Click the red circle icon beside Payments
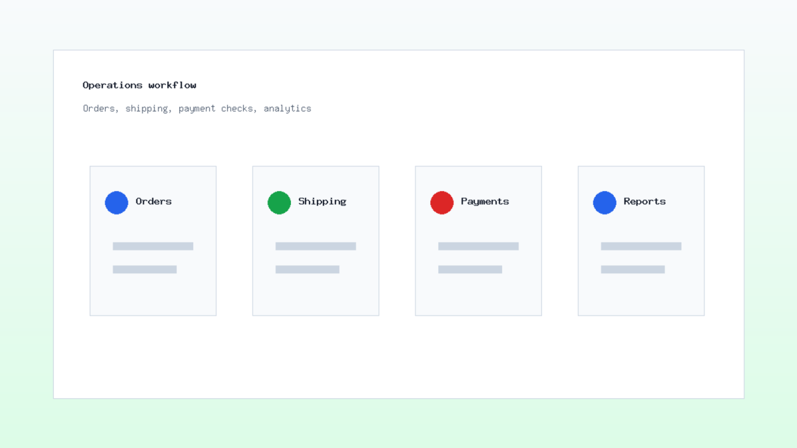The width and height of the screenshot is (797, 448). click(442, 203)
